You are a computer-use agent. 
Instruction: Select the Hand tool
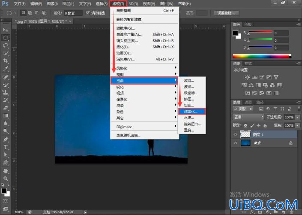[6, 171]
